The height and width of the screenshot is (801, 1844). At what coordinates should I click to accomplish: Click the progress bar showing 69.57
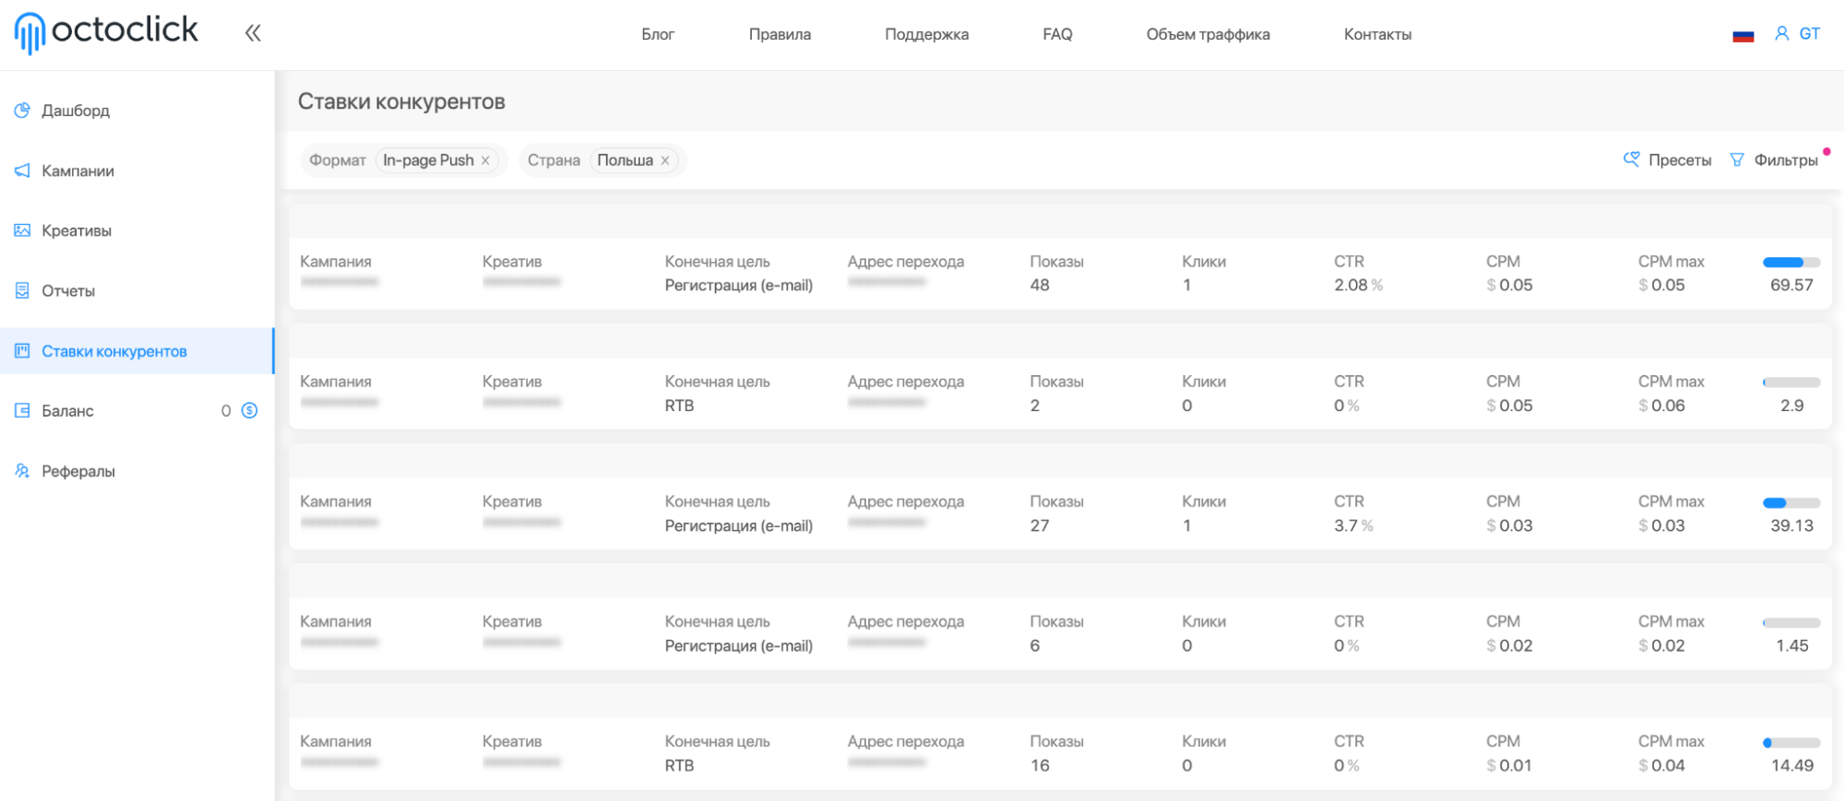pyautogui.click(x=1791, y=263)
